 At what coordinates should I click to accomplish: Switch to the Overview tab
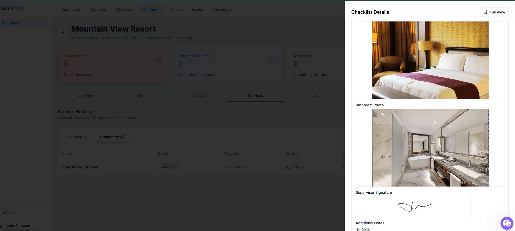pos(86,95)
